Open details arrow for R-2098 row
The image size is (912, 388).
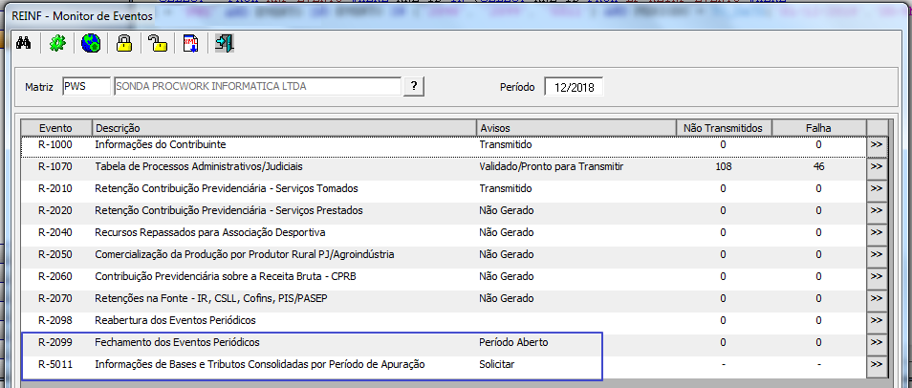(x=877, y=320)
